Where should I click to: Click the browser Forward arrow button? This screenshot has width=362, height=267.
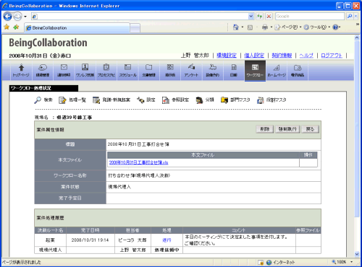click(x=17, y=17)
